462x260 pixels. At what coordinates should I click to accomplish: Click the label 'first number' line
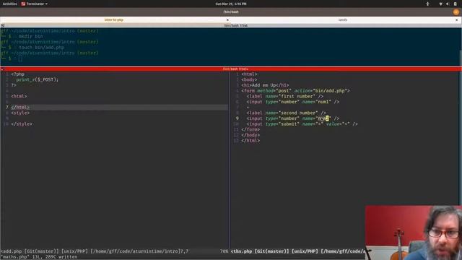click(x=285, y=96)
